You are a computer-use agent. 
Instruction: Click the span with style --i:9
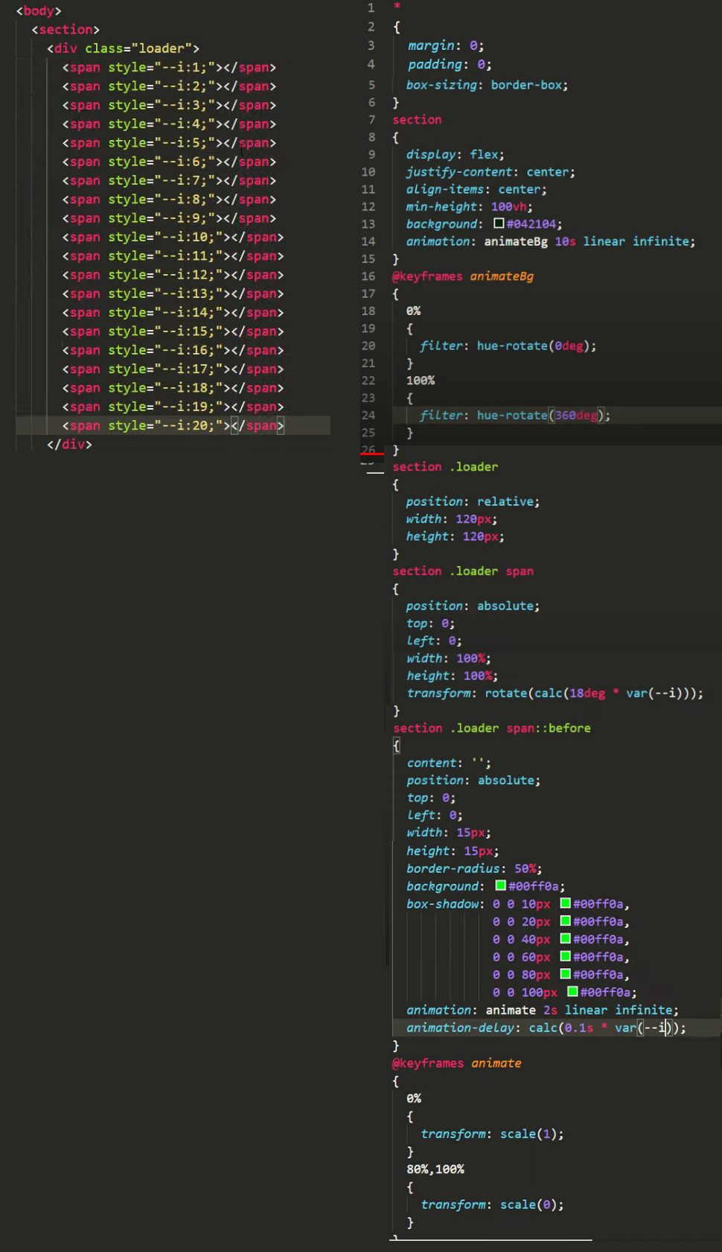(x=169, y=218)
